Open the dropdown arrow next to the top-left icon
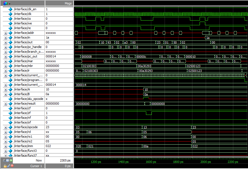The height and width of the screenshot is (169, 248). pyautogui.click(x=10, y=4)
